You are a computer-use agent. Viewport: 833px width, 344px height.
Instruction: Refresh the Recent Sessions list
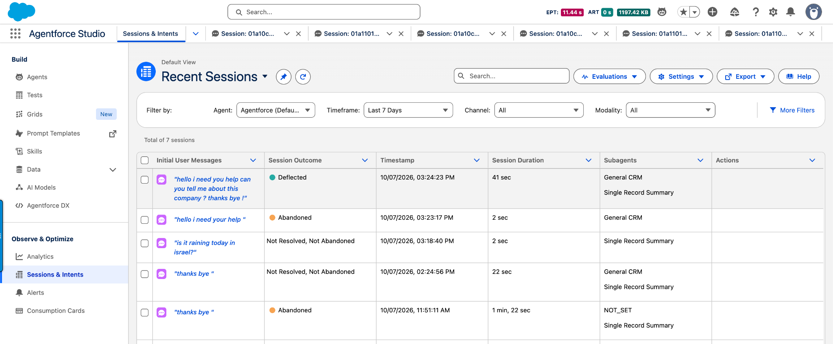tap(303, 76)
